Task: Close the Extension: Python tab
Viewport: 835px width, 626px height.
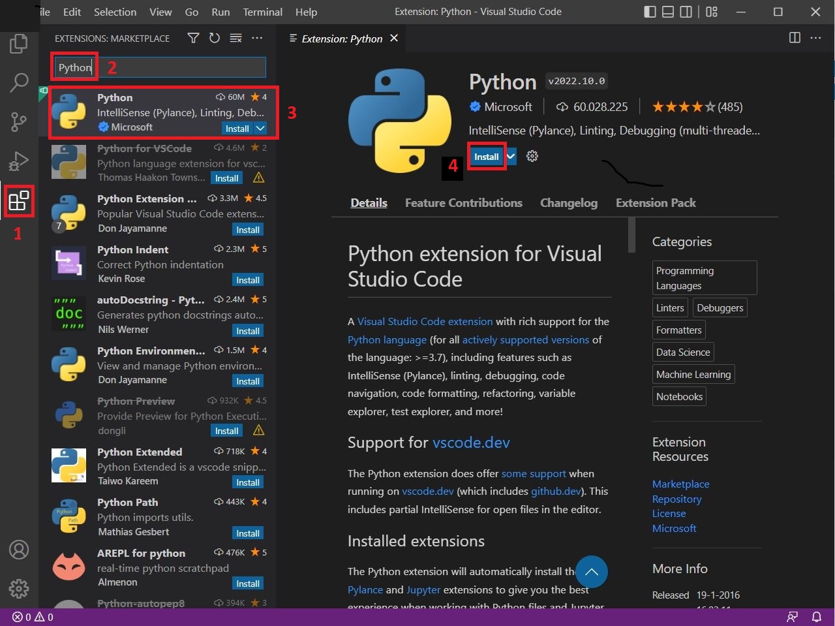Action: (394, 39)
